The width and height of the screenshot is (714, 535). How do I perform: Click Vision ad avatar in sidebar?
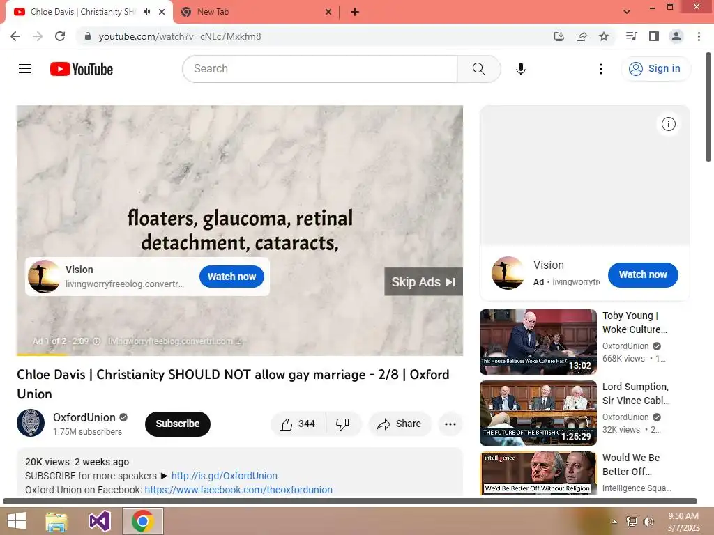508,273
